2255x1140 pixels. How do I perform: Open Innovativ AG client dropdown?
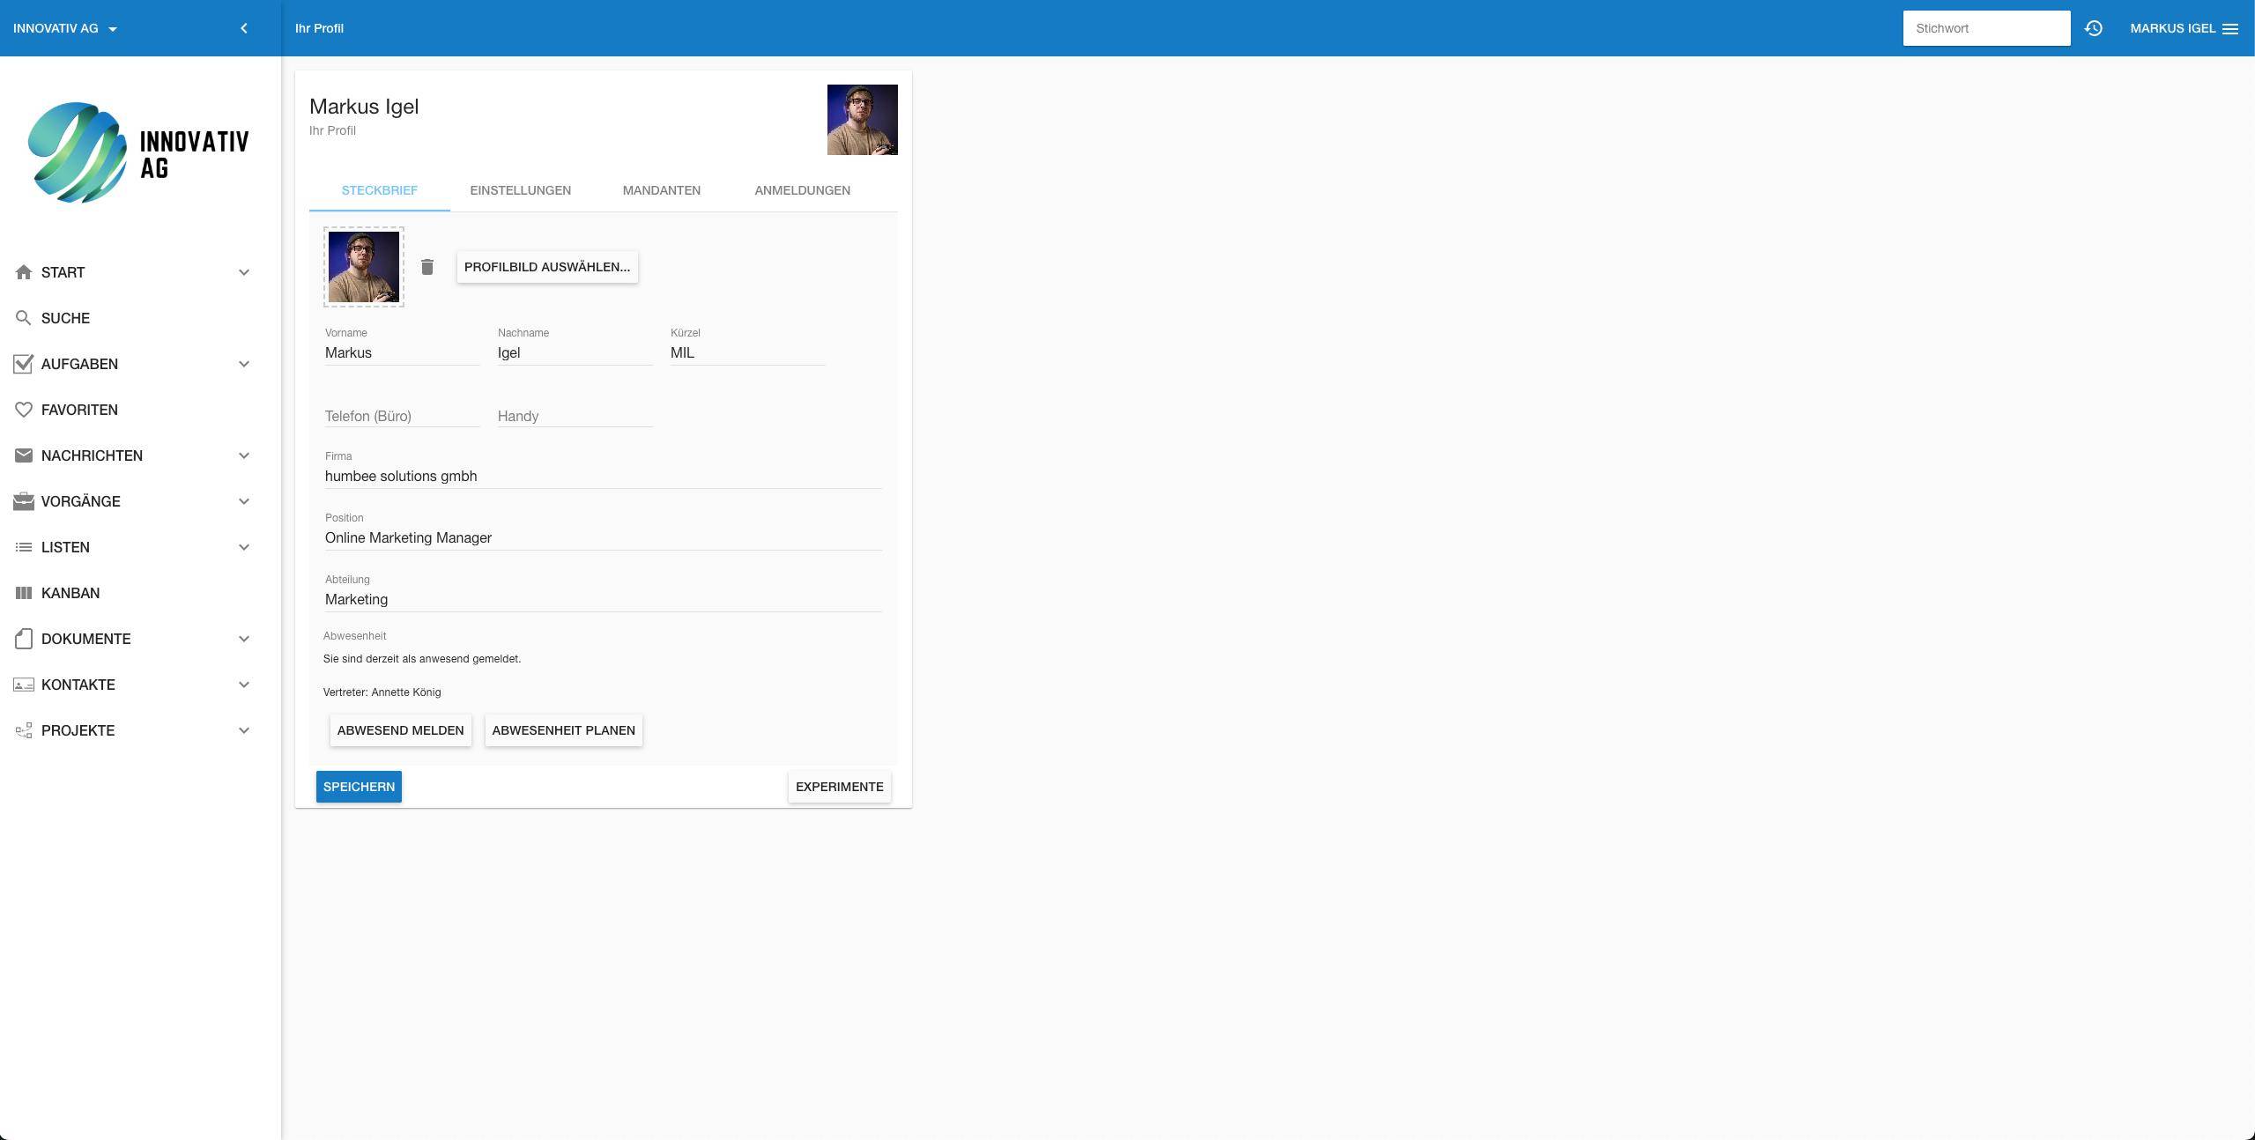[x=65, y=28]
